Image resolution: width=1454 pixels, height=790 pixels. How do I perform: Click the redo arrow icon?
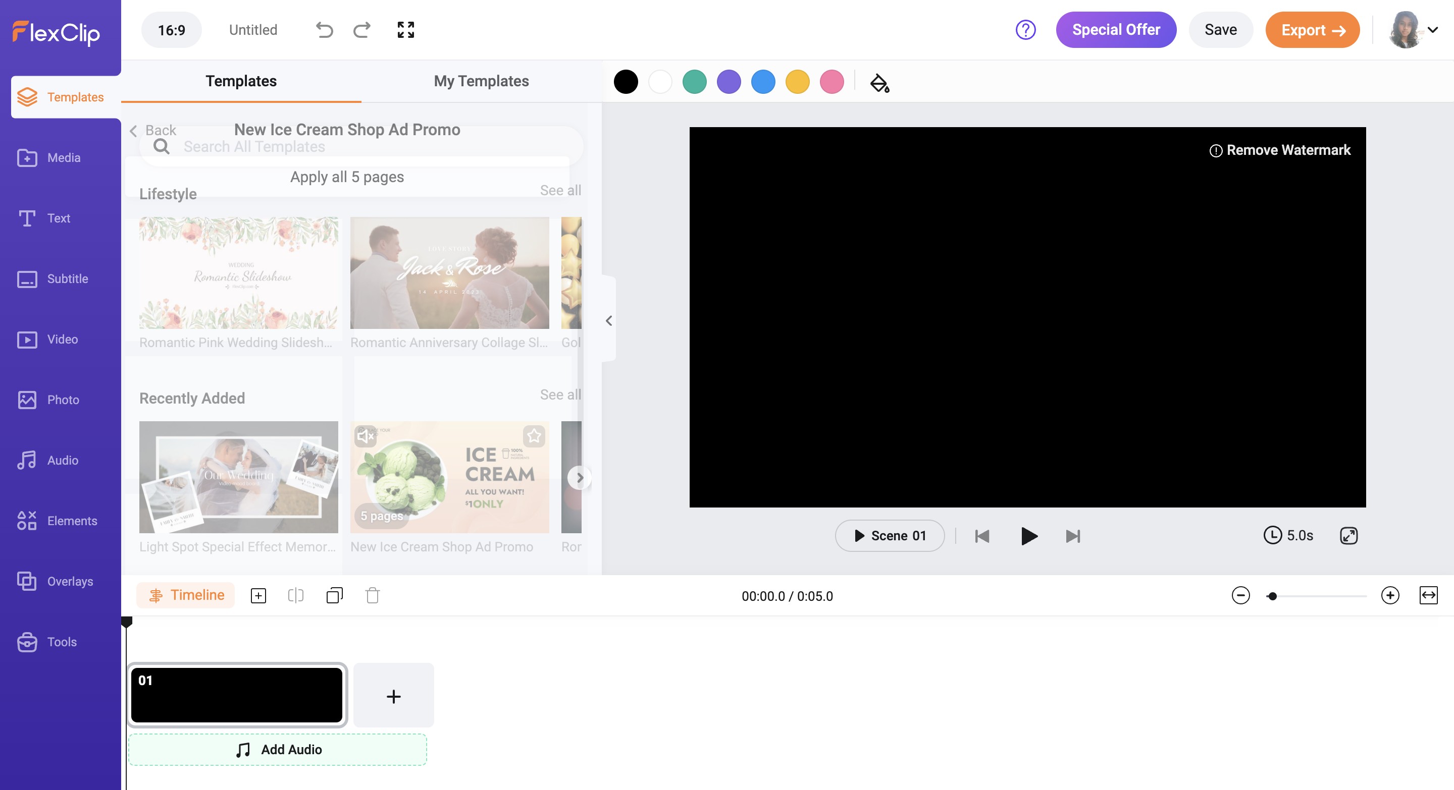(362, 30)
